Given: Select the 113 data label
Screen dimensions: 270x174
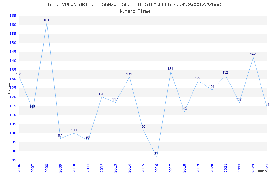Looking at the screenshot, I should pos(32,107).
